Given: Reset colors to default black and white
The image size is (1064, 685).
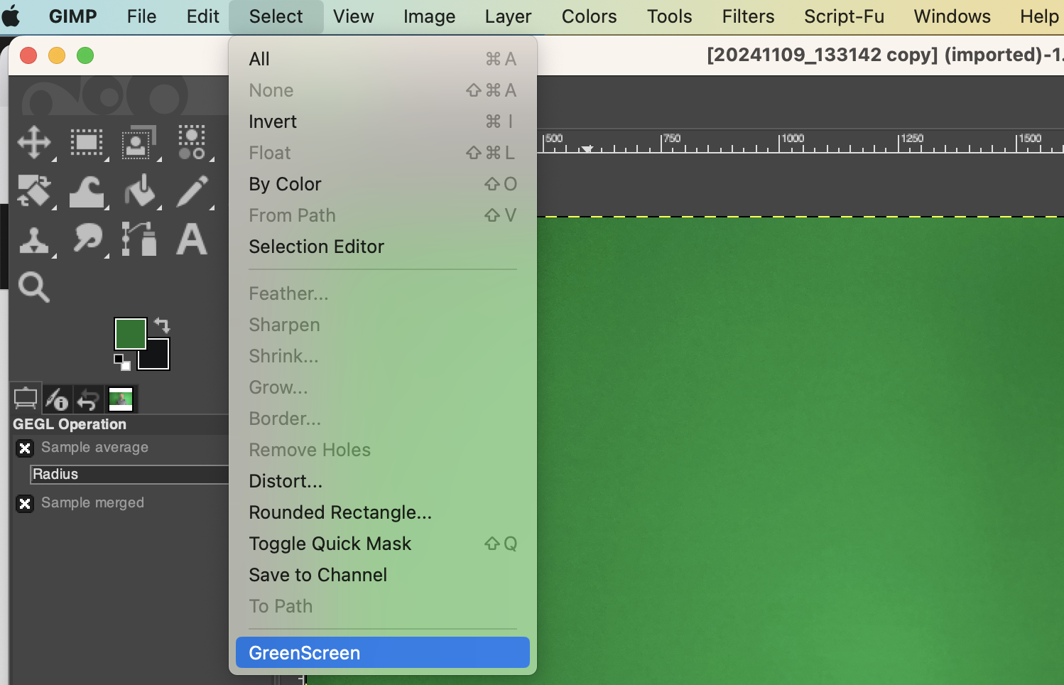Looking at the screenshot, I should (x=122, y=362).
